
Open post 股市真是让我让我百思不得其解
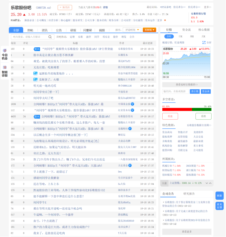pyautogui.click(x=53, y=55)
